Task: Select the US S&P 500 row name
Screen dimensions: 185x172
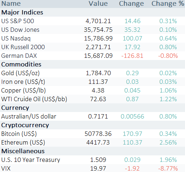Action: (x=18, y=21)
